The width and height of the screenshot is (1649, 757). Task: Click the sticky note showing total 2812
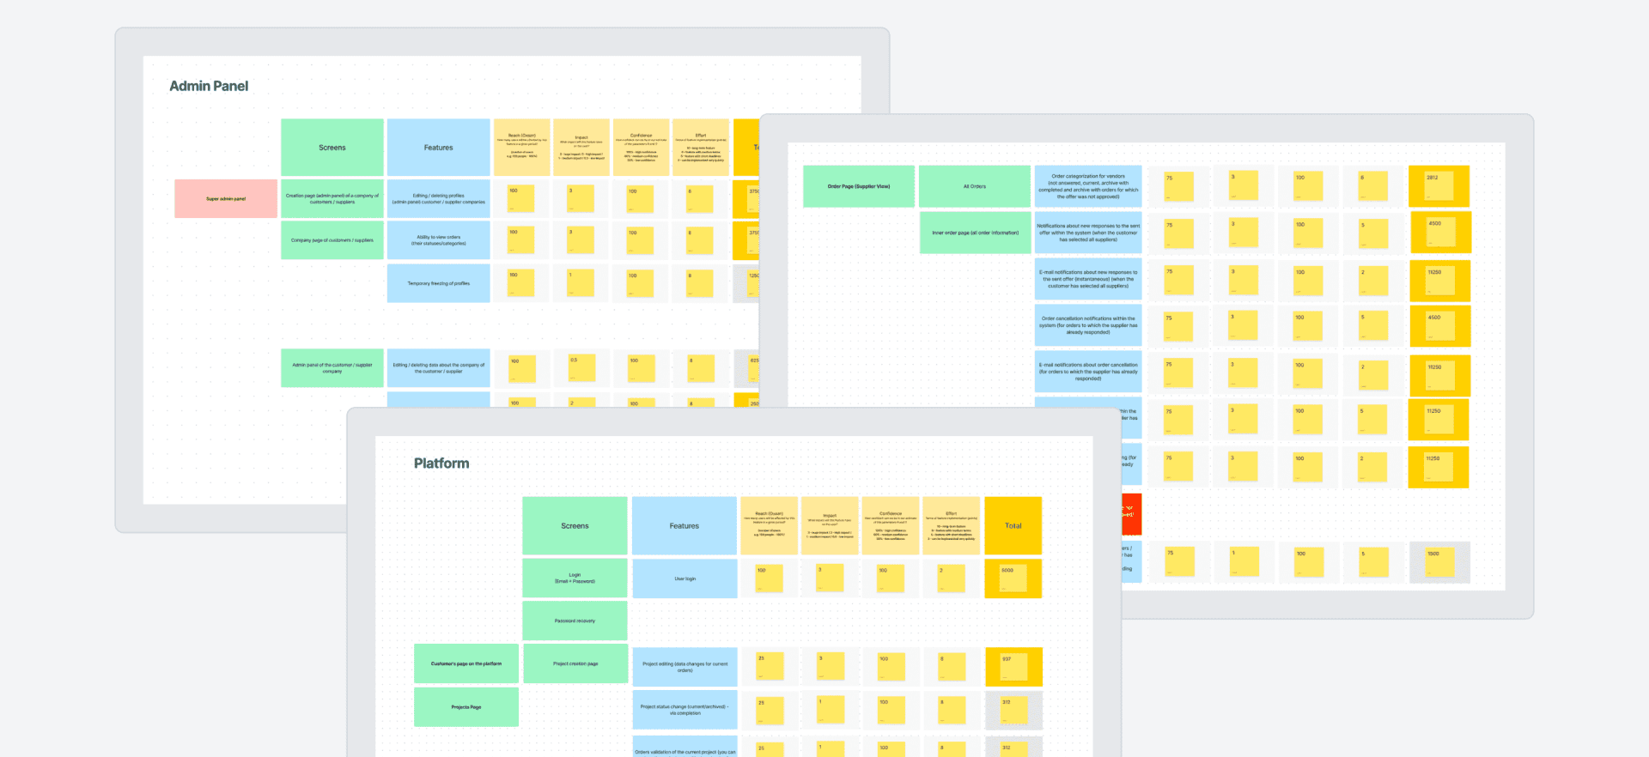point(1439,186)
